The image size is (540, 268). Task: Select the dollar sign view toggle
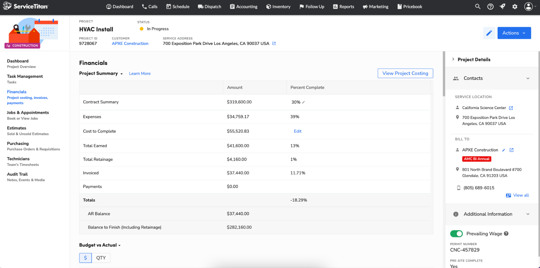(85, 258)
